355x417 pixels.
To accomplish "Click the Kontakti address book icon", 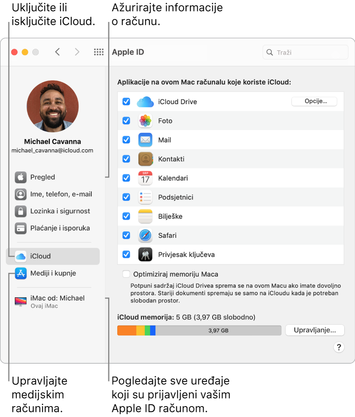I will (145, 159).
